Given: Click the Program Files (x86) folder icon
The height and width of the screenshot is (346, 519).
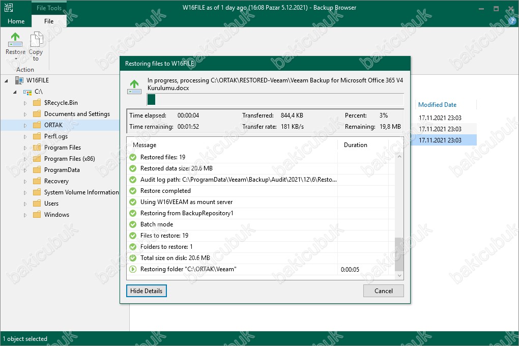Looking at the screenshot, I should (x=37, y=159).
